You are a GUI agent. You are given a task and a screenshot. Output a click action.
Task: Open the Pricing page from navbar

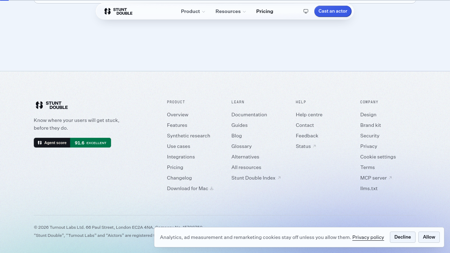[x=265, y=11]
